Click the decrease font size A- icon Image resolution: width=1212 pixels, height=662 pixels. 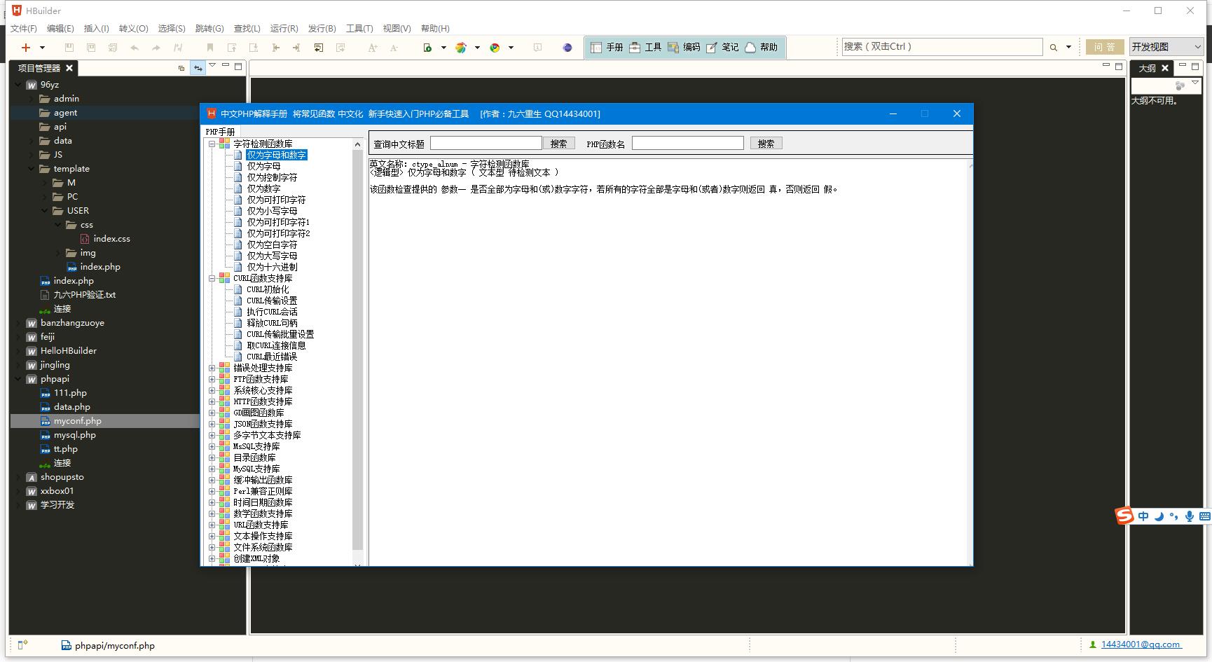(x=394, y=48)
